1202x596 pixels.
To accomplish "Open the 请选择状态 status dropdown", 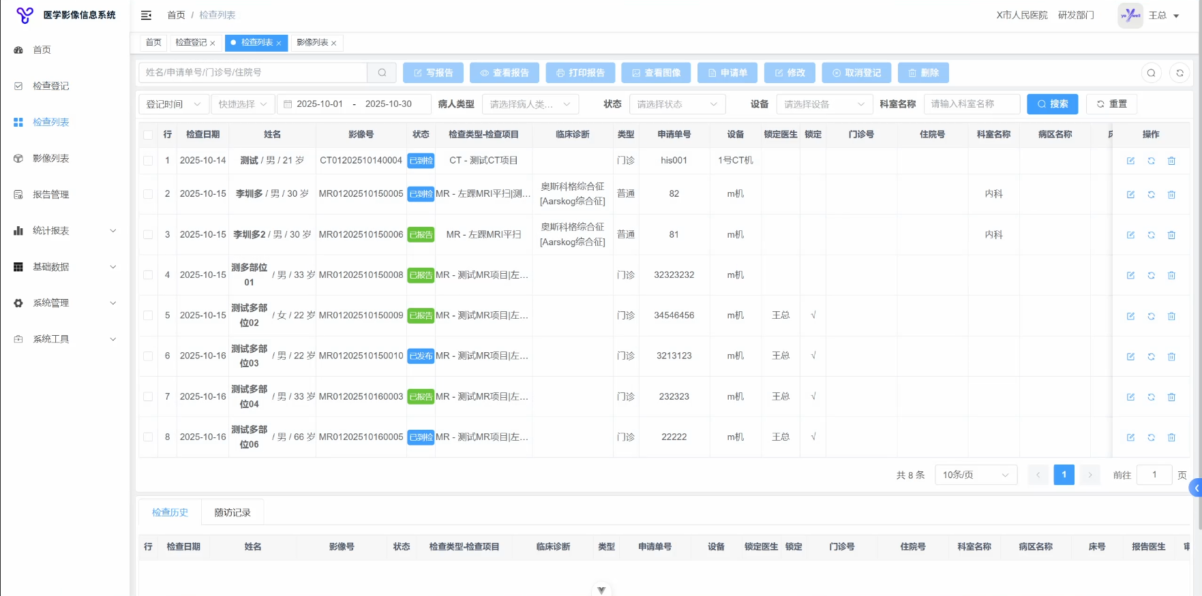I will [x=676, y=104].
